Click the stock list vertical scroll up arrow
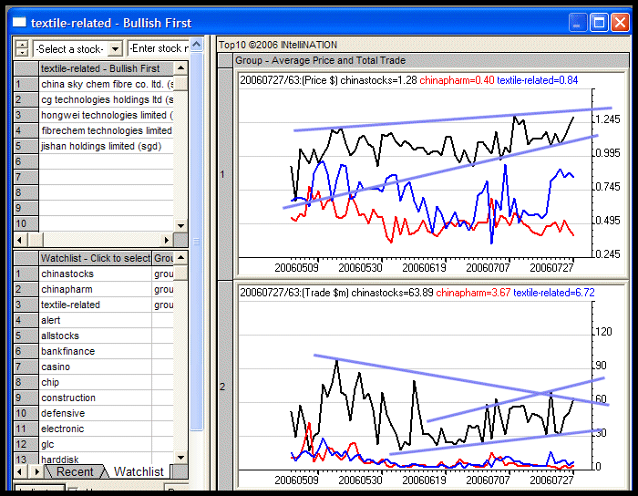The width and height of the screenshot is (638, 496). point(180,68)
